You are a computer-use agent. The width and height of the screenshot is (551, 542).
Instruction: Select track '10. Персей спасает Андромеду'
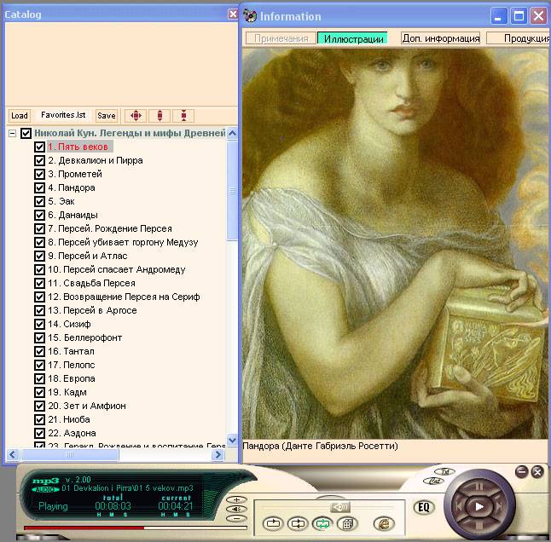116,269
